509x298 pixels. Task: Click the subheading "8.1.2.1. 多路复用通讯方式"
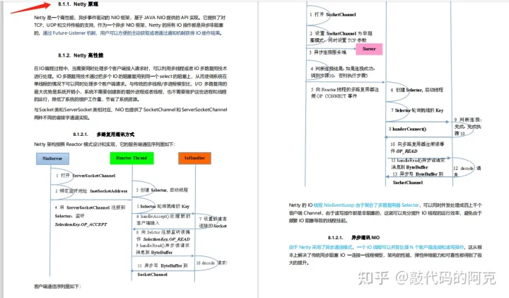pyautogui.click(x=103, y=134)
